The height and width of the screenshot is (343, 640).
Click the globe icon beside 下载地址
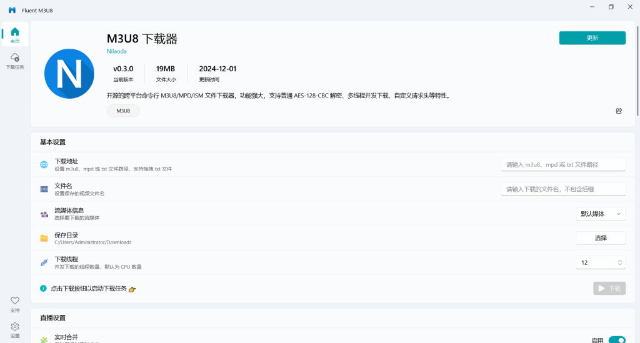point(44,165)
